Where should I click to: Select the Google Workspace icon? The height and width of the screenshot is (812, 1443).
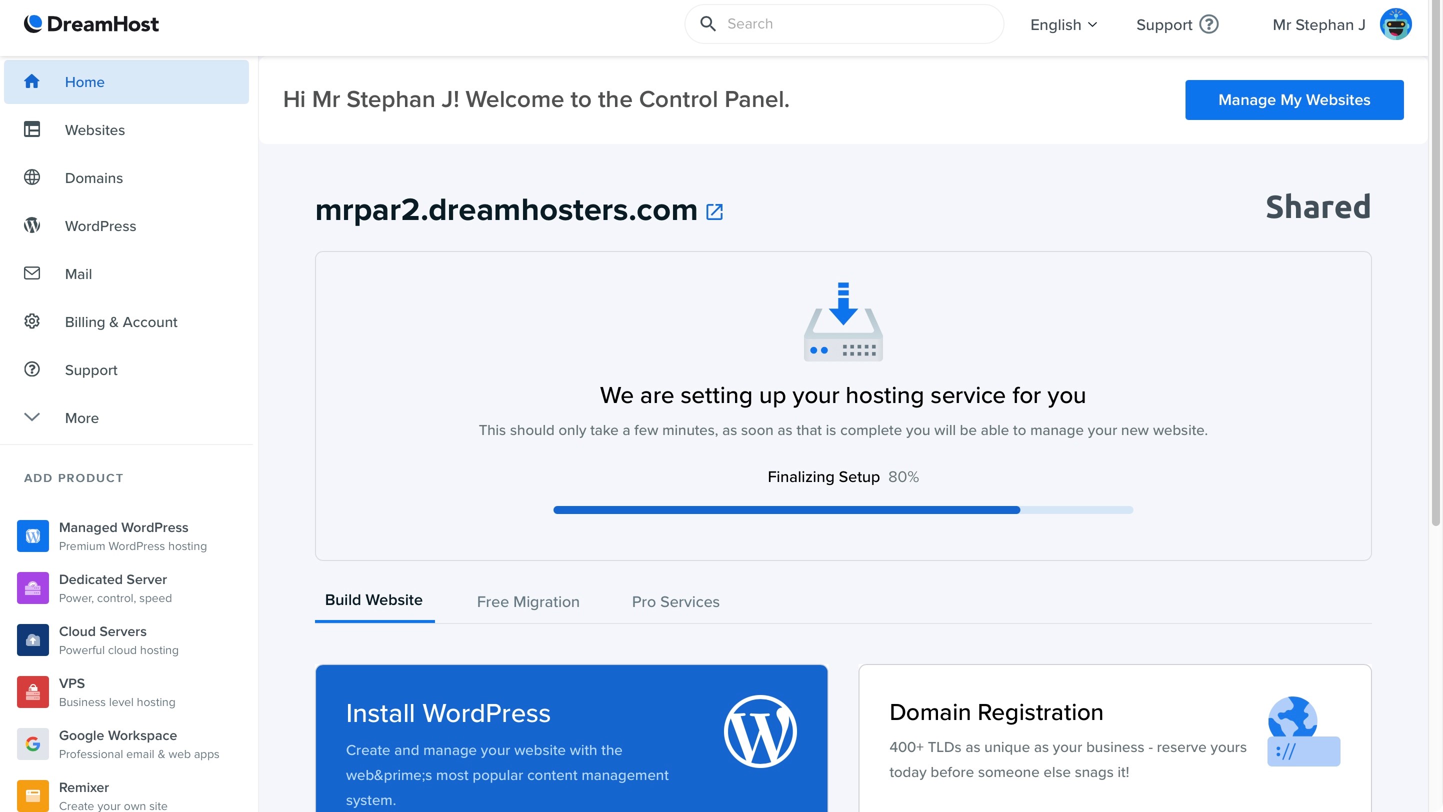coord(33,743)
